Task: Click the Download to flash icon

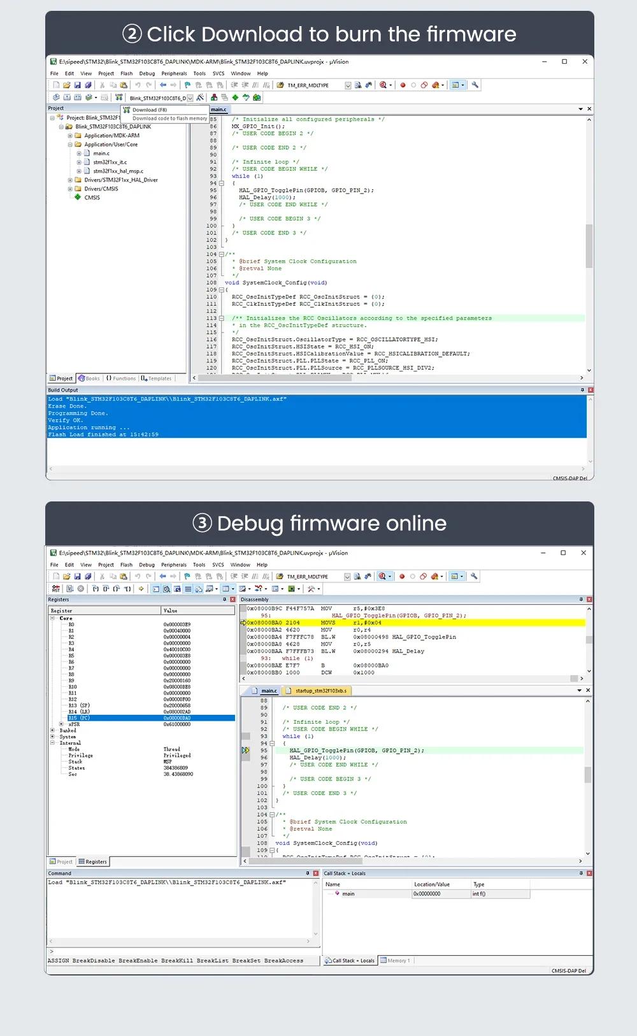Action: click(x=118, y=97)
